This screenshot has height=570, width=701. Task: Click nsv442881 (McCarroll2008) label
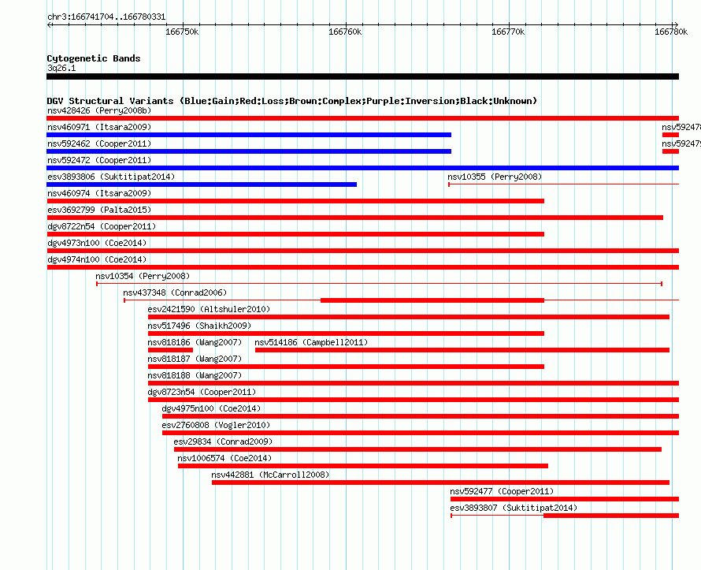pyautogui.click(x=270, y=475)
